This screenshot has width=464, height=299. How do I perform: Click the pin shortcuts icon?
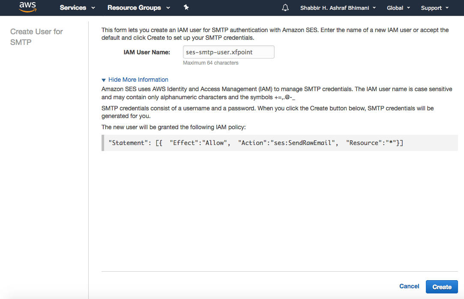[186, 7]
